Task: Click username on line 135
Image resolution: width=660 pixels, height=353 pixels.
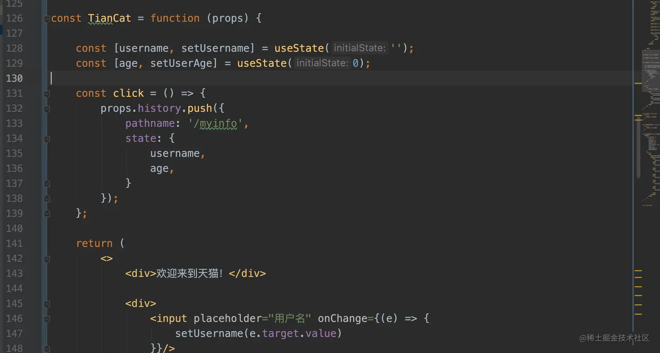Action: 175,153
